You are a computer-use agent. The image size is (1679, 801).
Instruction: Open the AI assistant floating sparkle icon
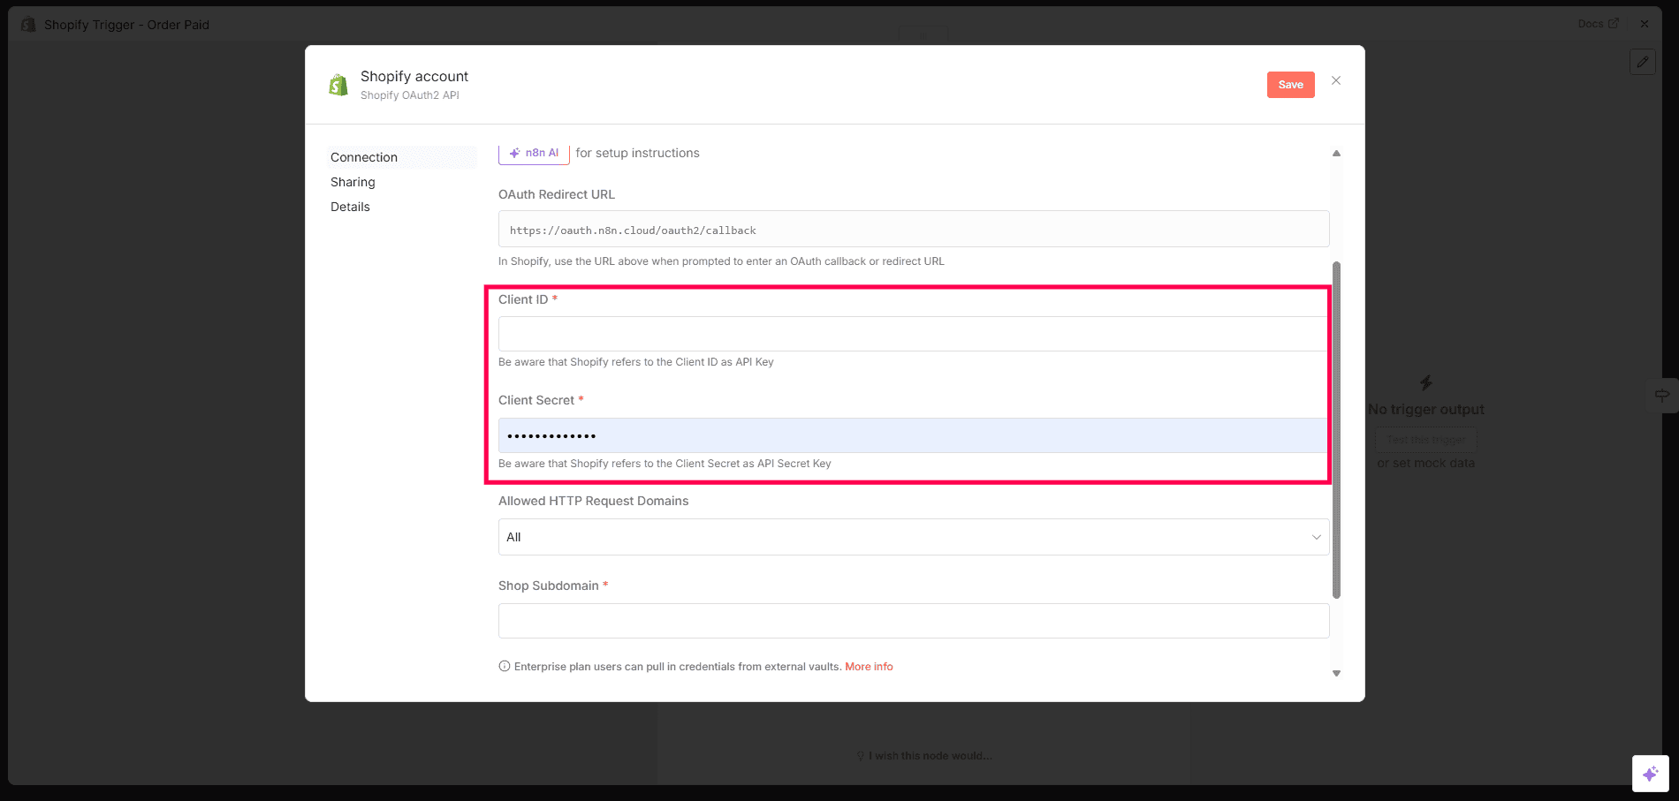point(1650,774)
